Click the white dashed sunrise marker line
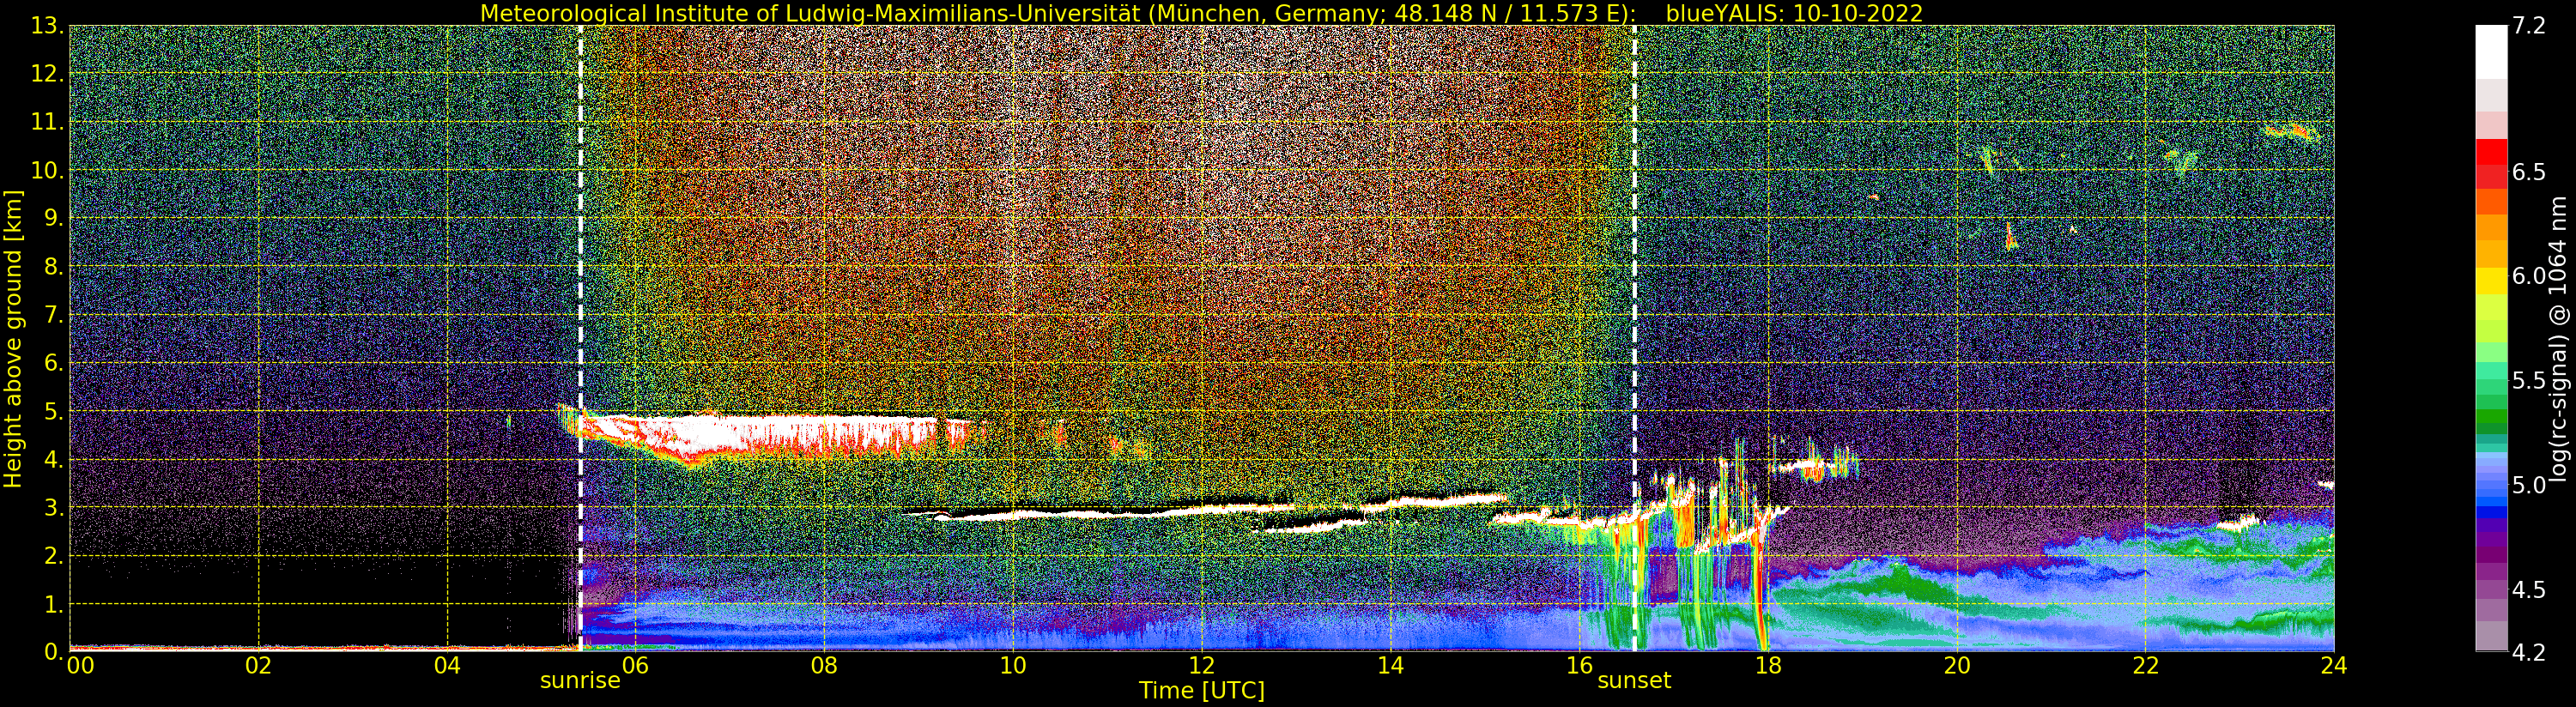 pyautogui.click(x=580, y=338)
